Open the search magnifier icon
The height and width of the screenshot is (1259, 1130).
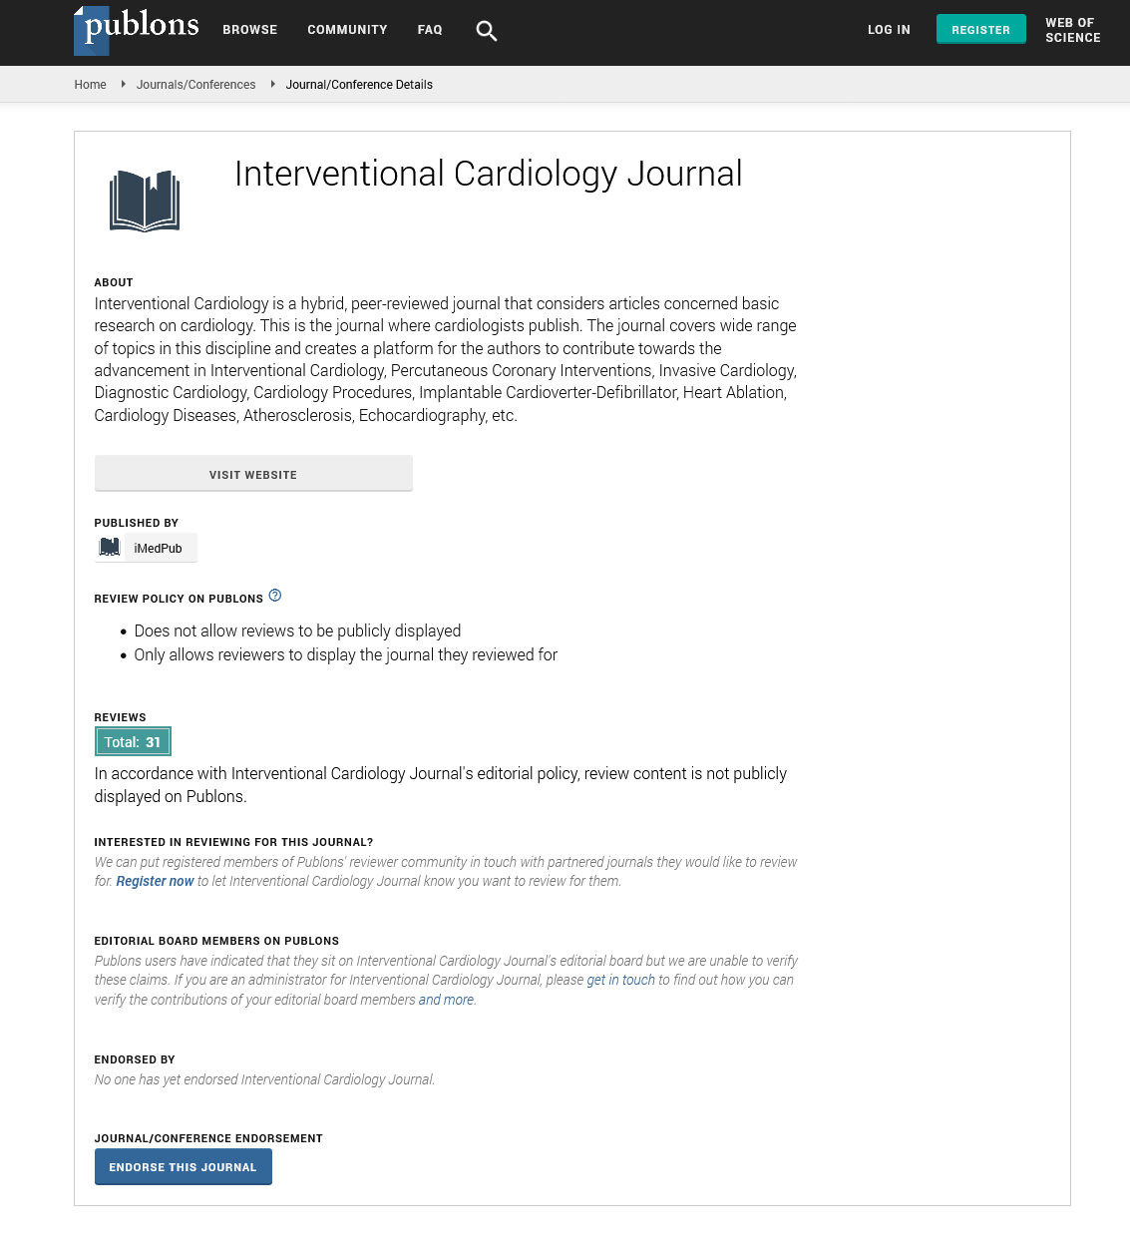[486, 31]
